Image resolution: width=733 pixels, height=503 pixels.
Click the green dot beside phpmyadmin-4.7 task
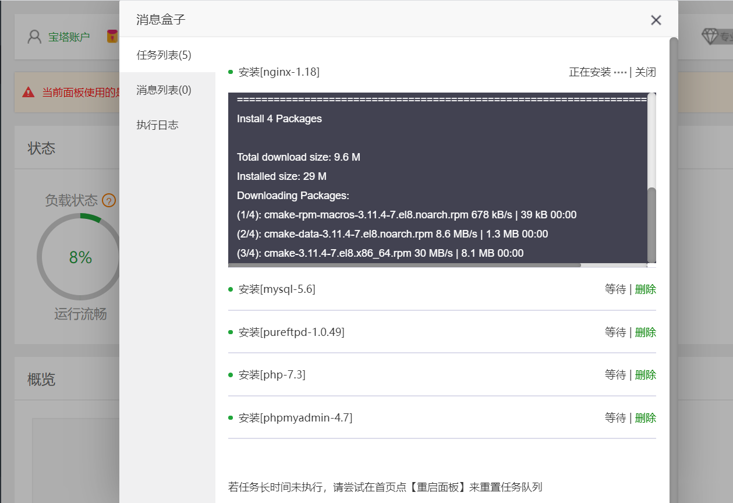pos(230,417)
